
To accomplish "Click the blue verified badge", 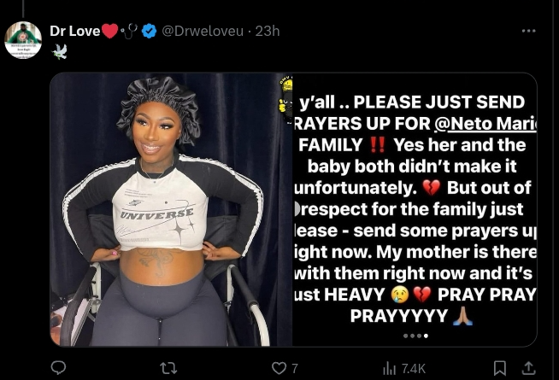I will click(x=149, y=31).
